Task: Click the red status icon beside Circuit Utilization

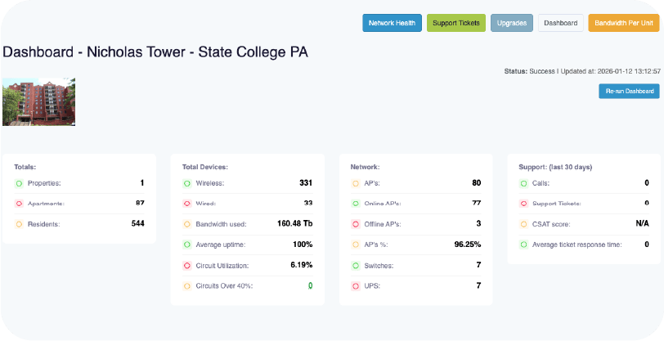Action: [187, 265]
